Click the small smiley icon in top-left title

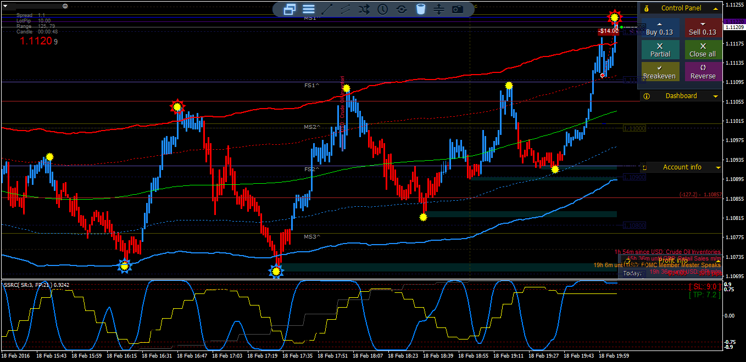(x=65, y=5)
